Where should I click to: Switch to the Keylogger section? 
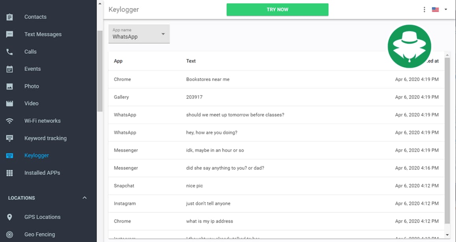point(36,155)
